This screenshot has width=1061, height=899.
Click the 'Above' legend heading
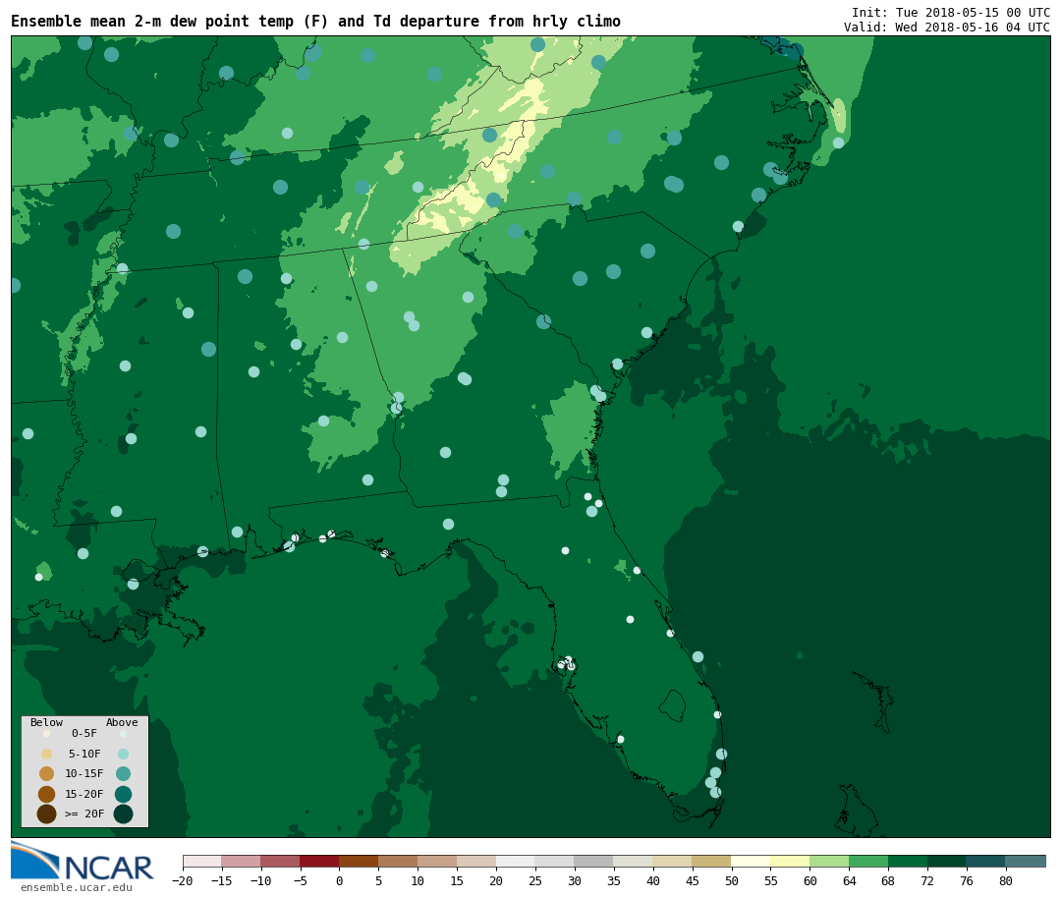[122, 722]
